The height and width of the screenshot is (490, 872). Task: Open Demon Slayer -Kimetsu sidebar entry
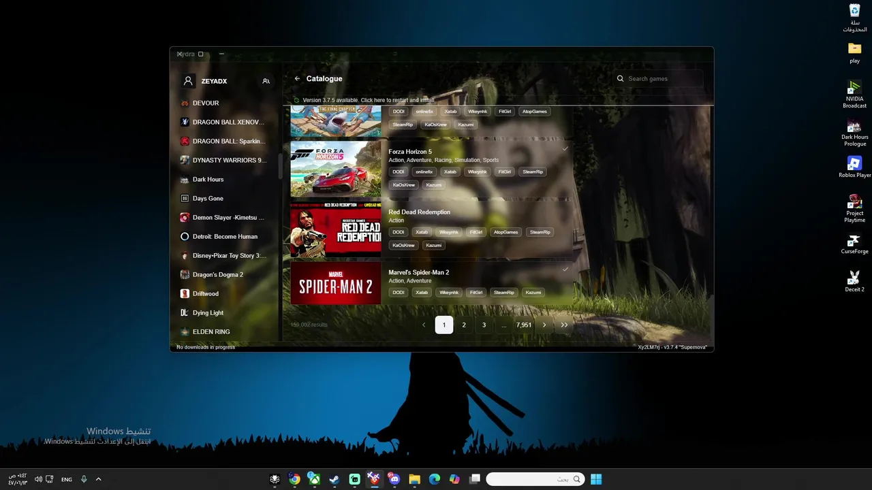(225, 218)
